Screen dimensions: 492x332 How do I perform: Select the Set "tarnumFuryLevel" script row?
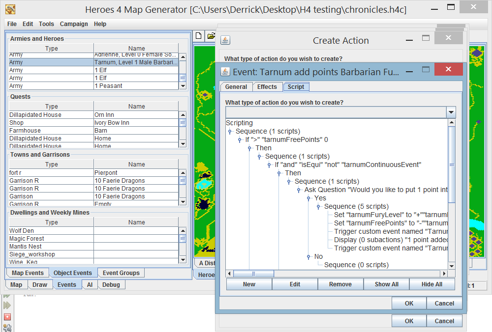(391, 215)
